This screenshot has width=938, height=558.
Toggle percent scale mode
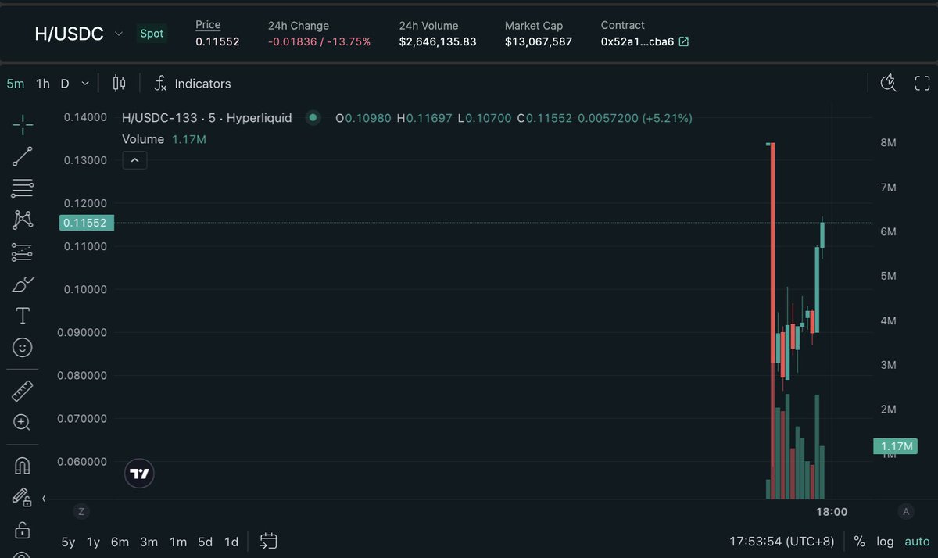[859, 542]
